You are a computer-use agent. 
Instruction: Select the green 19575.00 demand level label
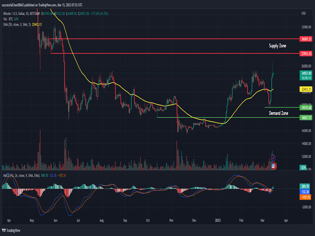[x=306, y=108]
